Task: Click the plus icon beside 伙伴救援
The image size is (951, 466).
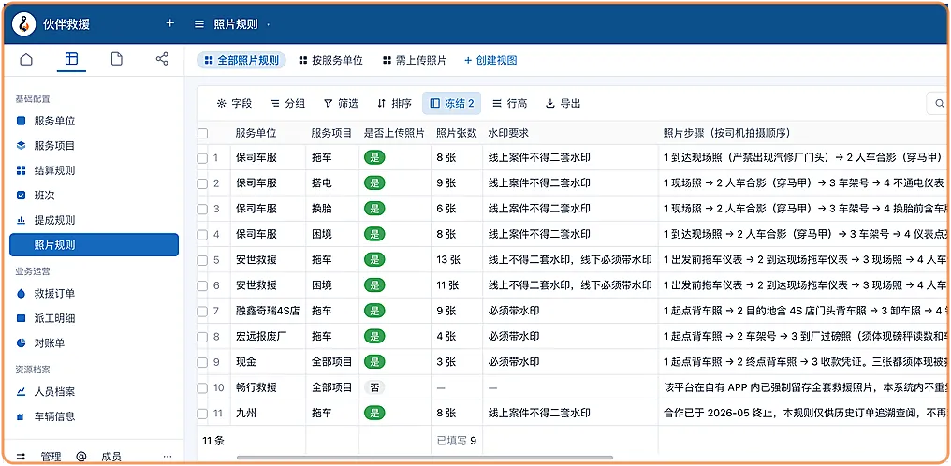Action: pos(169,23)
